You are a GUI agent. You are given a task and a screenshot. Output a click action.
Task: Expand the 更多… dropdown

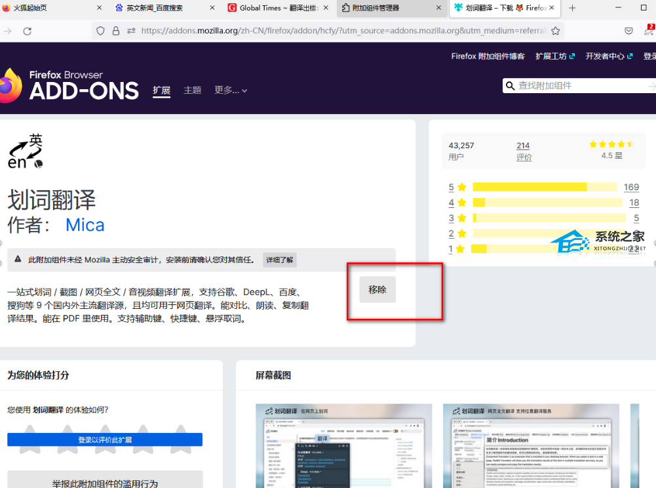pos(231,90)
